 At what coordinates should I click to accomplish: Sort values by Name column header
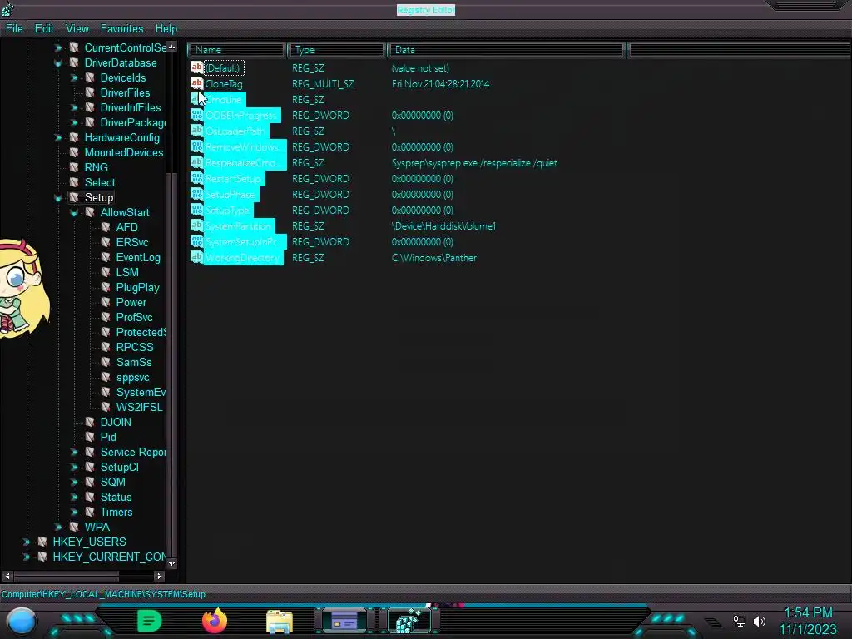tap(237, 50)
